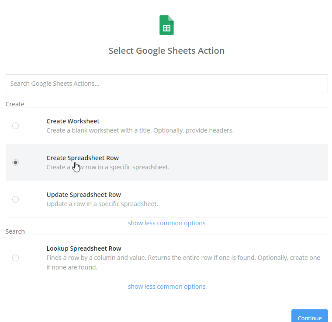Click the Select Google Sheets Action heading
Screen dimensions: 332x322
coord(166,51)
